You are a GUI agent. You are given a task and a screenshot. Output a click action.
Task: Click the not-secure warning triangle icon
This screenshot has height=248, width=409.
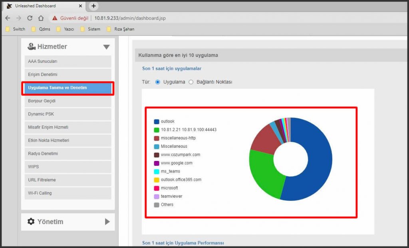pyautogui.click(x=55, y=18)
